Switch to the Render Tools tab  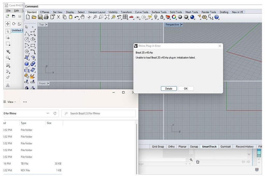tap(209, 12)
